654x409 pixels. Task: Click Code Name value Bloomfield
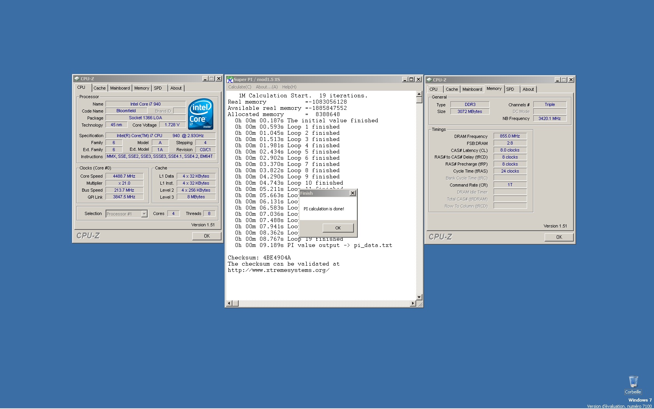(126, 111)
